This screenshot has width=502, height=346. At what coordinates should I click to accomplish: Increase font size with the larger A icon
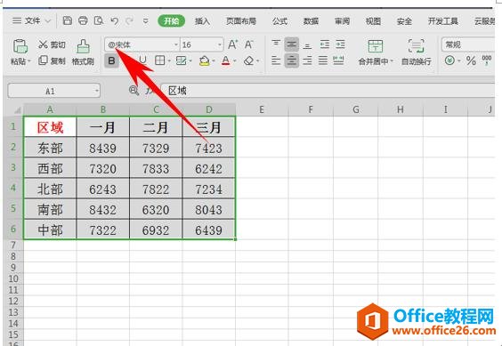[232, 44]
